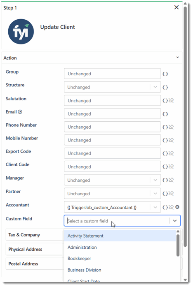Click the crossed-out eraser icon beside Export Code
Image resolution: width=193 pixels, height=287 pixels.
coord(171,153)
